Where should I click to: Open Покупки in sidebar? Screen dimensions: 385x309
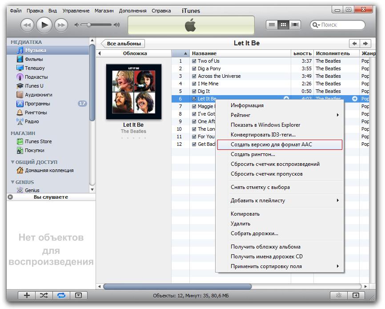click(48, 150)
